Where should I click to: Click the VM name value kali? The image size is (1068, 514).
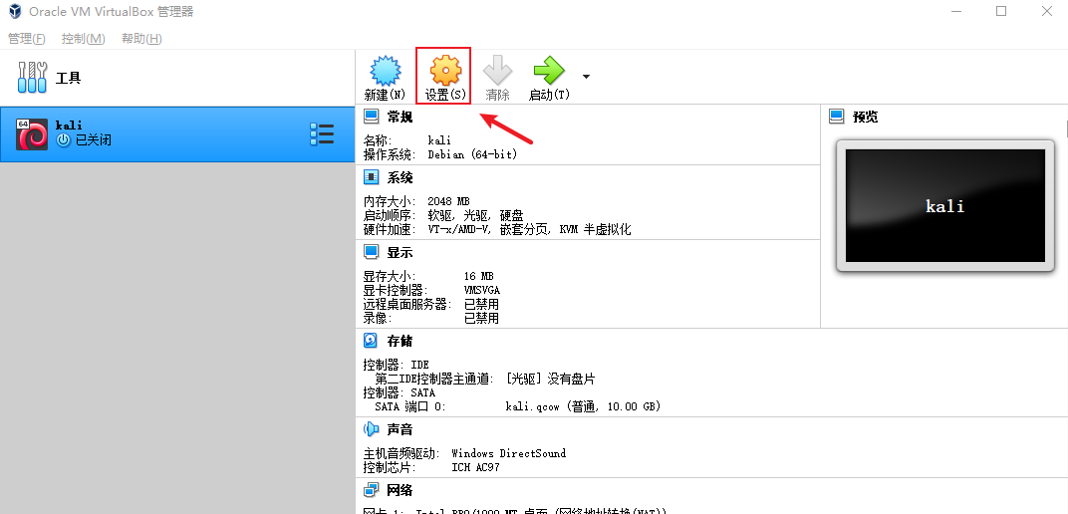pos(439,140)
